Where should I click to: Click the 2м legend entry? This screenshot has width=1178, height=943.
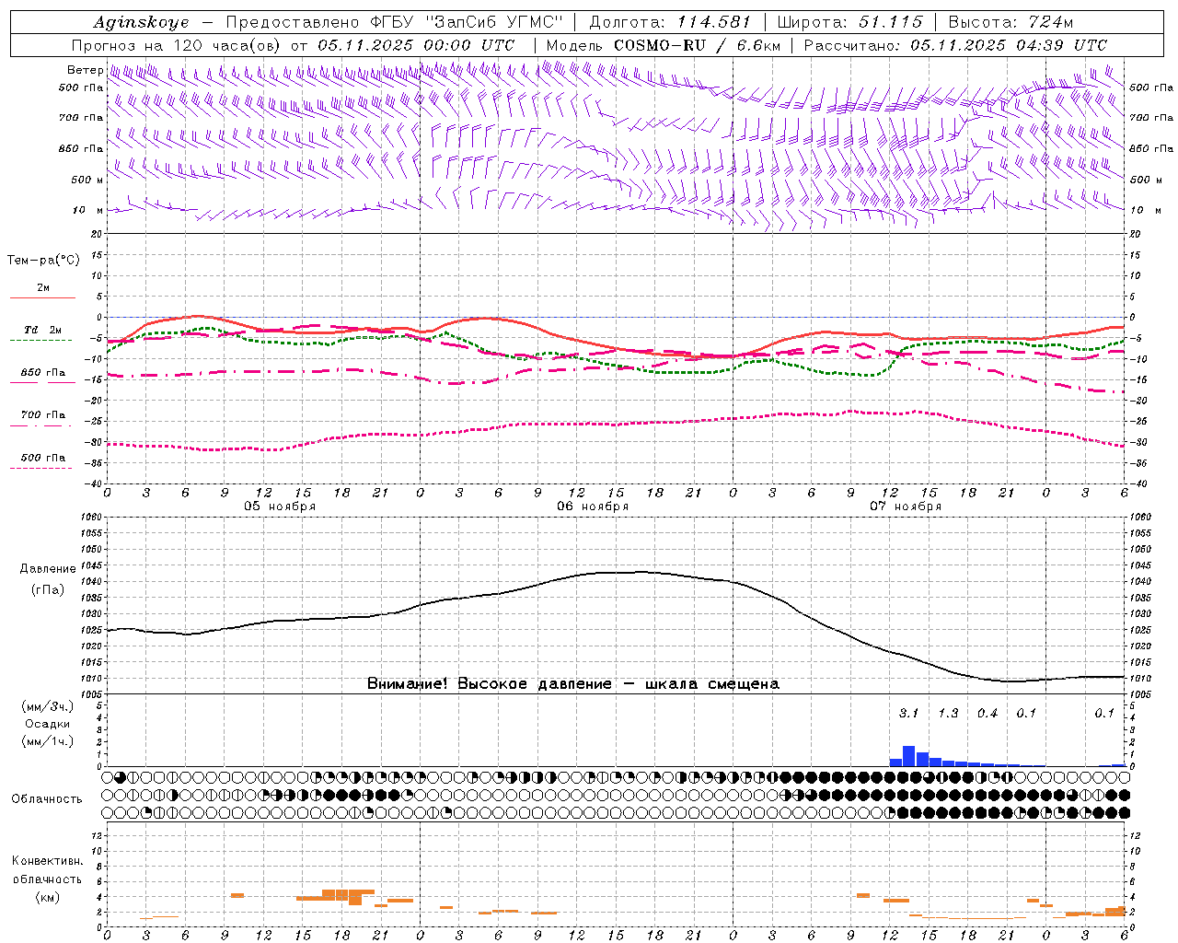pyautogui.click(x=43, y=288)
